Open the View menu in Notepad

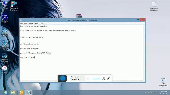click(37, 23)
